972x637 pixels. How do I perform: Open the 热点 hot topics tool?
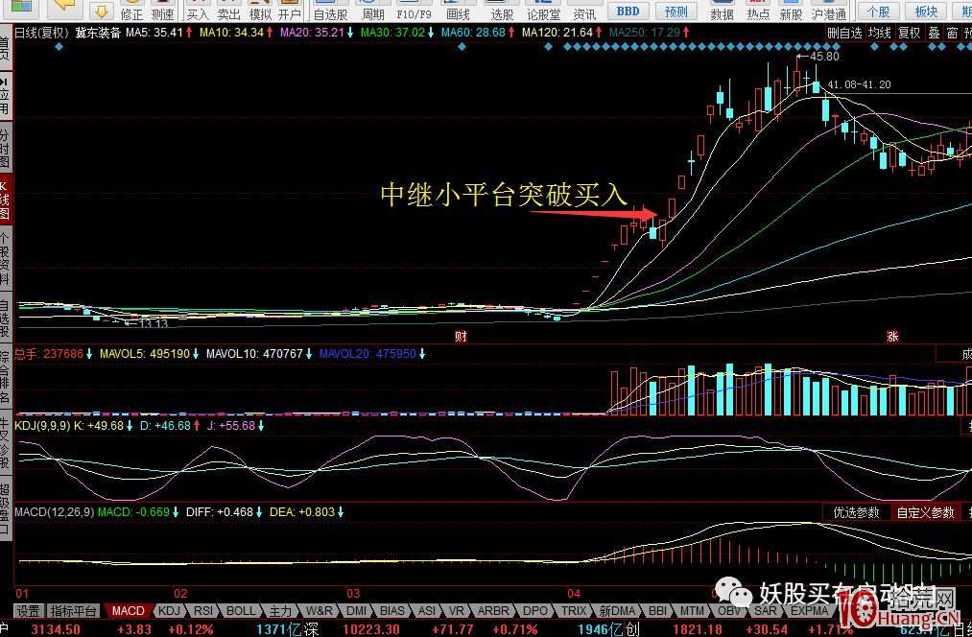[758, 12]
